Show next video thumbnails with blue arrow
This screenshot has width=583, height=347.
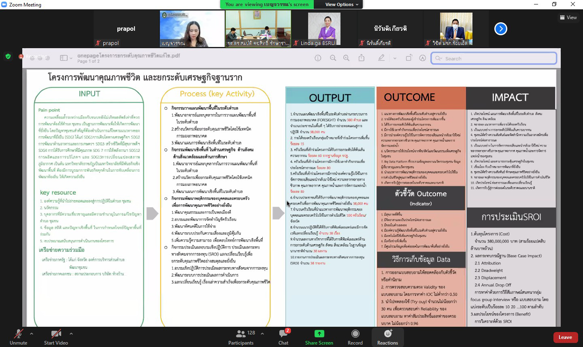[x=501, y=29]
